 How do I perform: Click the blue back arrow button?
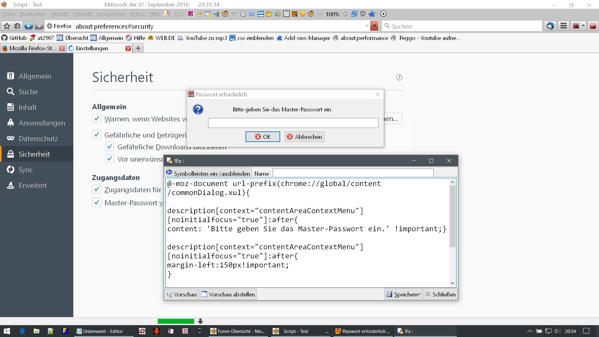tap(28, 26)
